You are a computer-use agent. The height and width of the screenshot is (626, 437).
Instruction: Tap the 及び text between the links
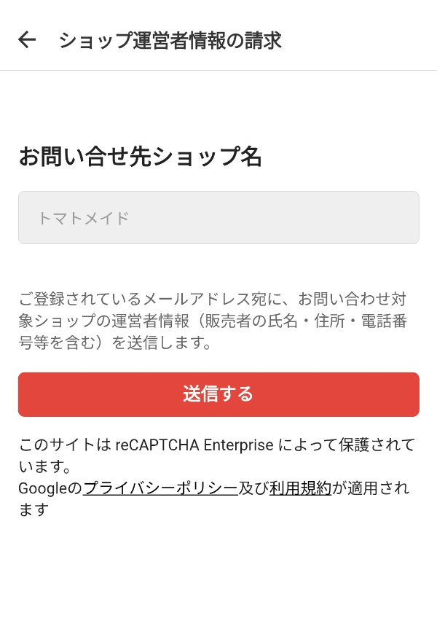point(253,488)
